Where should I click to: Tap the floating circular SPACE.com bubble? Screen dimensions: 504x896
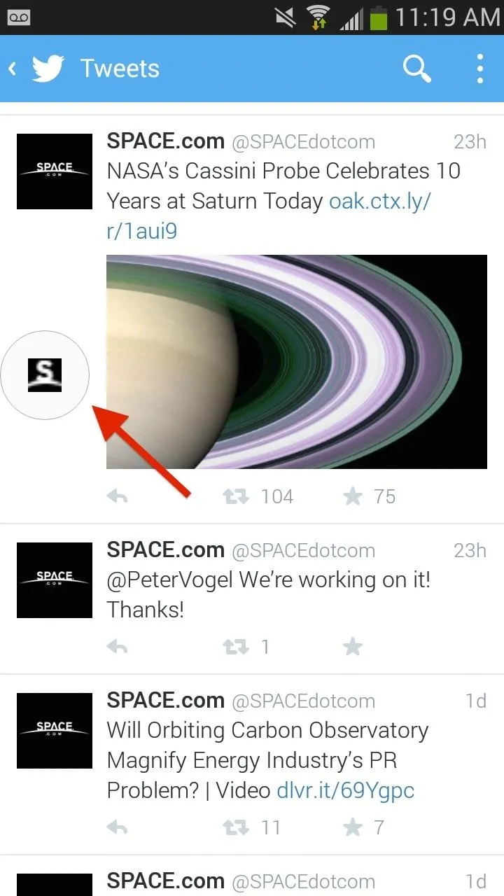(x=45, y=375)
